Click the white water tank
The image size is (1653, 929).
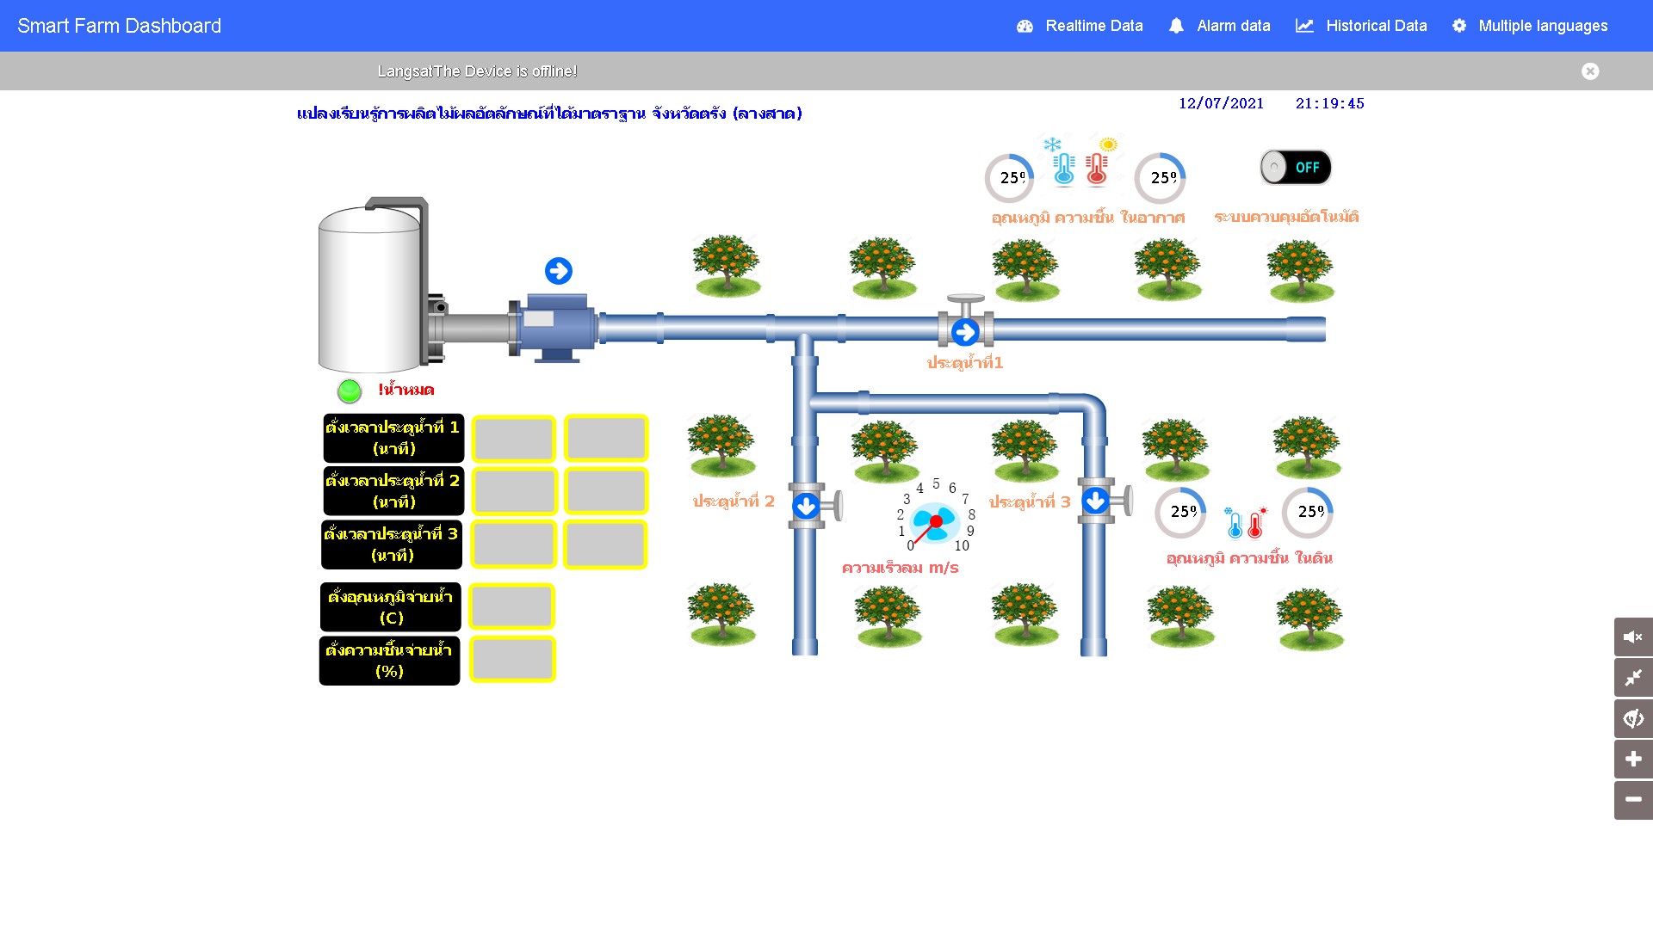pyautogui.click(x=370, y=291)
